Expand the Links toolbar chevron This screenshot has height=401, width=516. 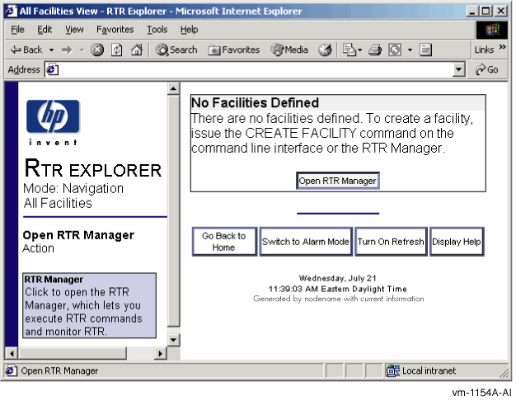tap(502, 47)
